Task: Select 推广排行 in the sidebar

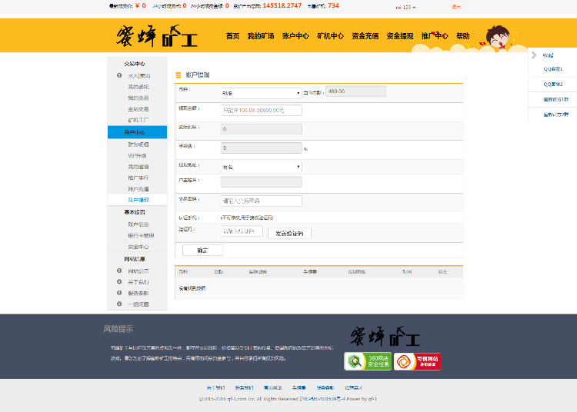Action: click(138, 178)
